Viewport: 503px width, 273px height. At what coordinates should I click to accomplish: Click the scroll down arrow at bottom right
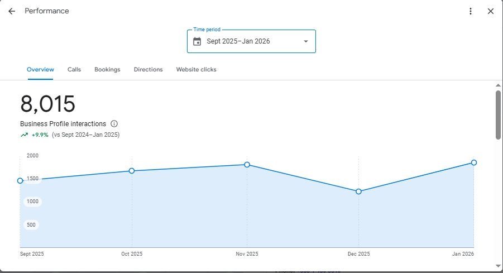click(498, 266)
